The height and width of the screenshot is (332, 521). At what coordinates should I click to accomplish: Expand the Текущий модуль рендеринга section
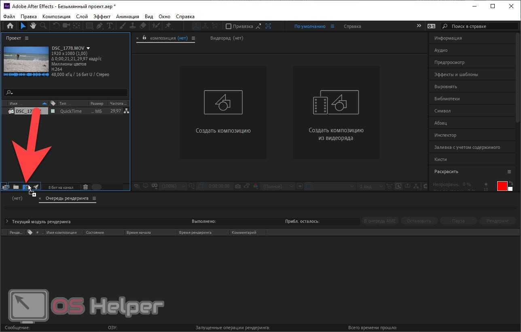pyautogui.click(x=7, y=222)
